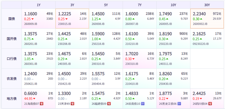Open bond name 21海南债07
Viewport: 225px width, 109px height.
click(x=31, y=104)
